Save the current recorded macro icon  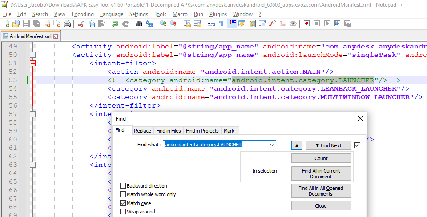click(347, 24)
